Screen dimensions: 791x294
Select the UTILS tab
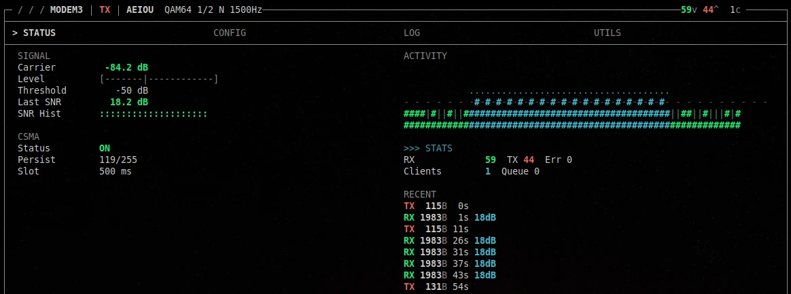pos(607,33)
